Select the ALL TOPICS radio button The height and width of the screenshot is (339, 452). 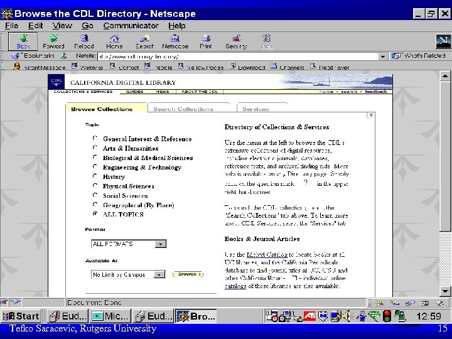pyautogui.click(x=95, y=214)
